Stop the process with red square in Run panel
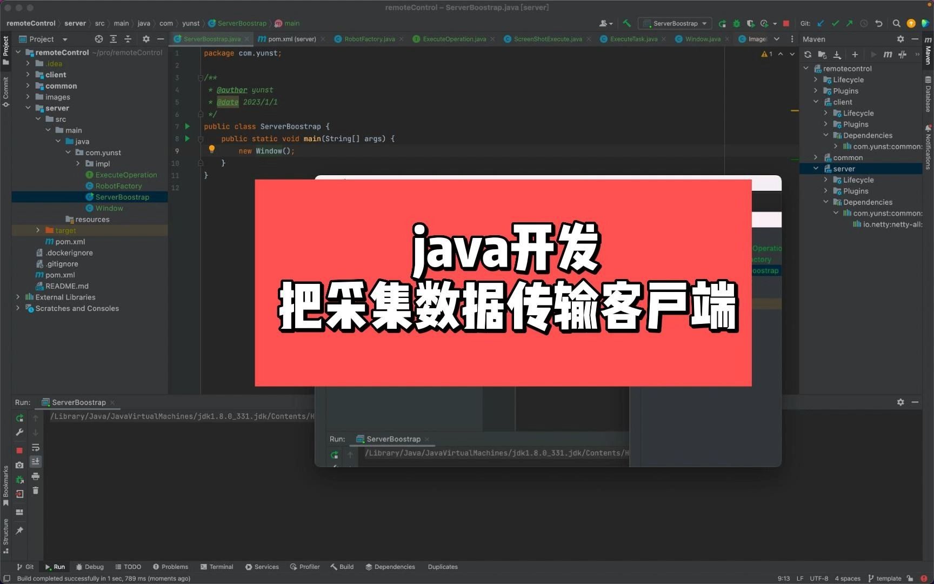This screenshot has height=584, width=934. (x=19, y=450)
